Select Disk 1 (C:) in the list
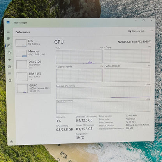The image size is (162, 162). (x=34, y=76)
